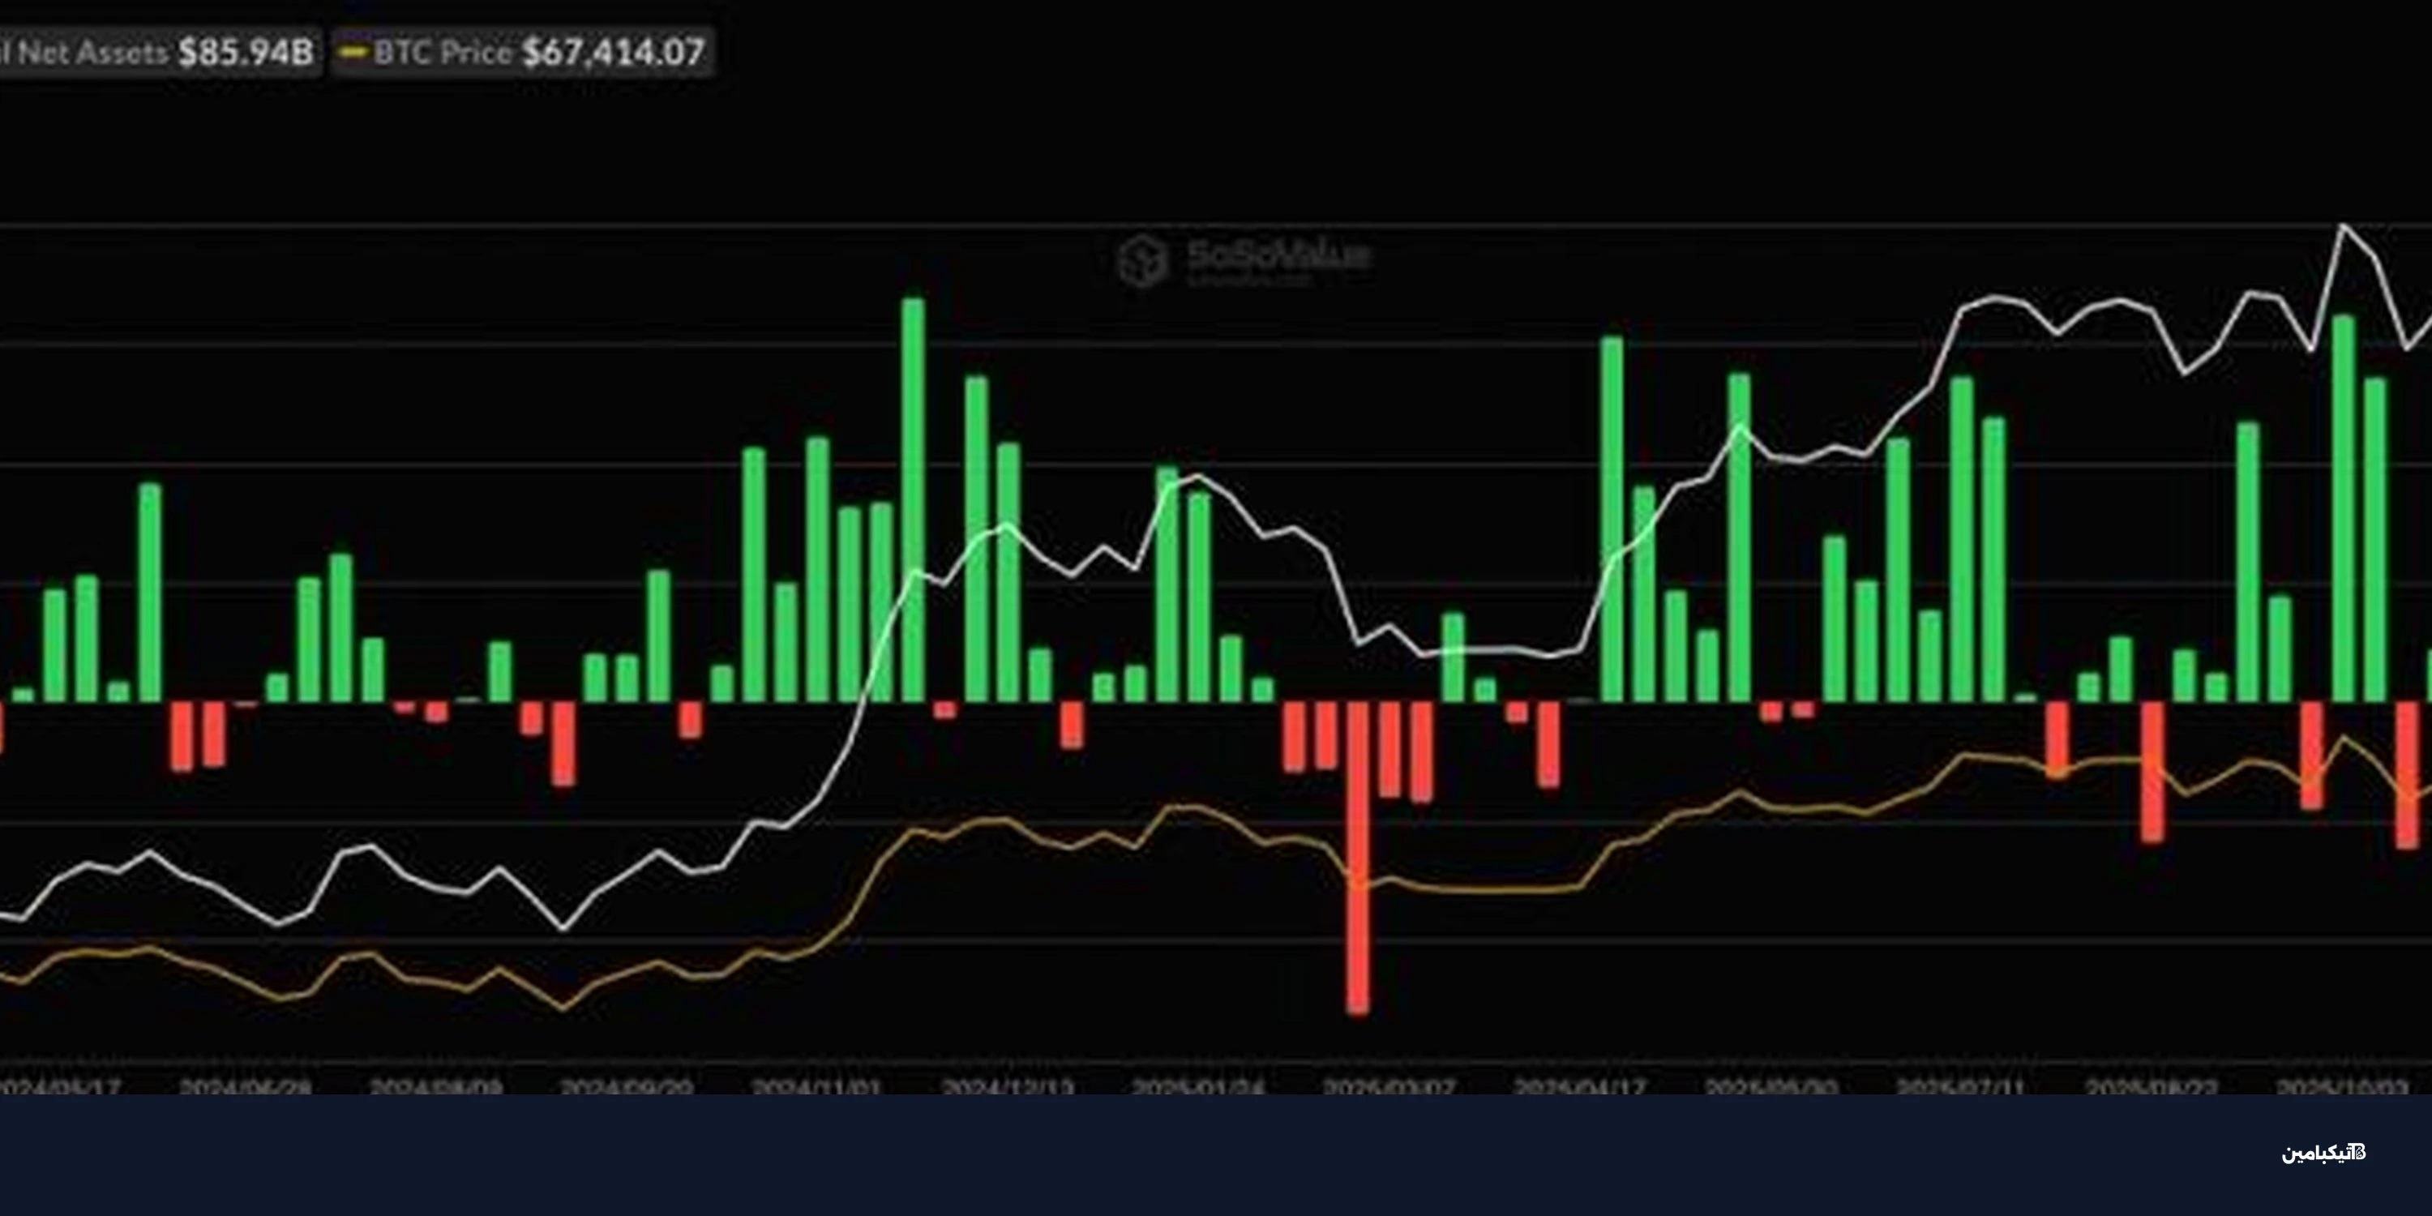Click the white line's highest peak
This screenshot has height=1216, width=2432.
[x=2342, y=225]
